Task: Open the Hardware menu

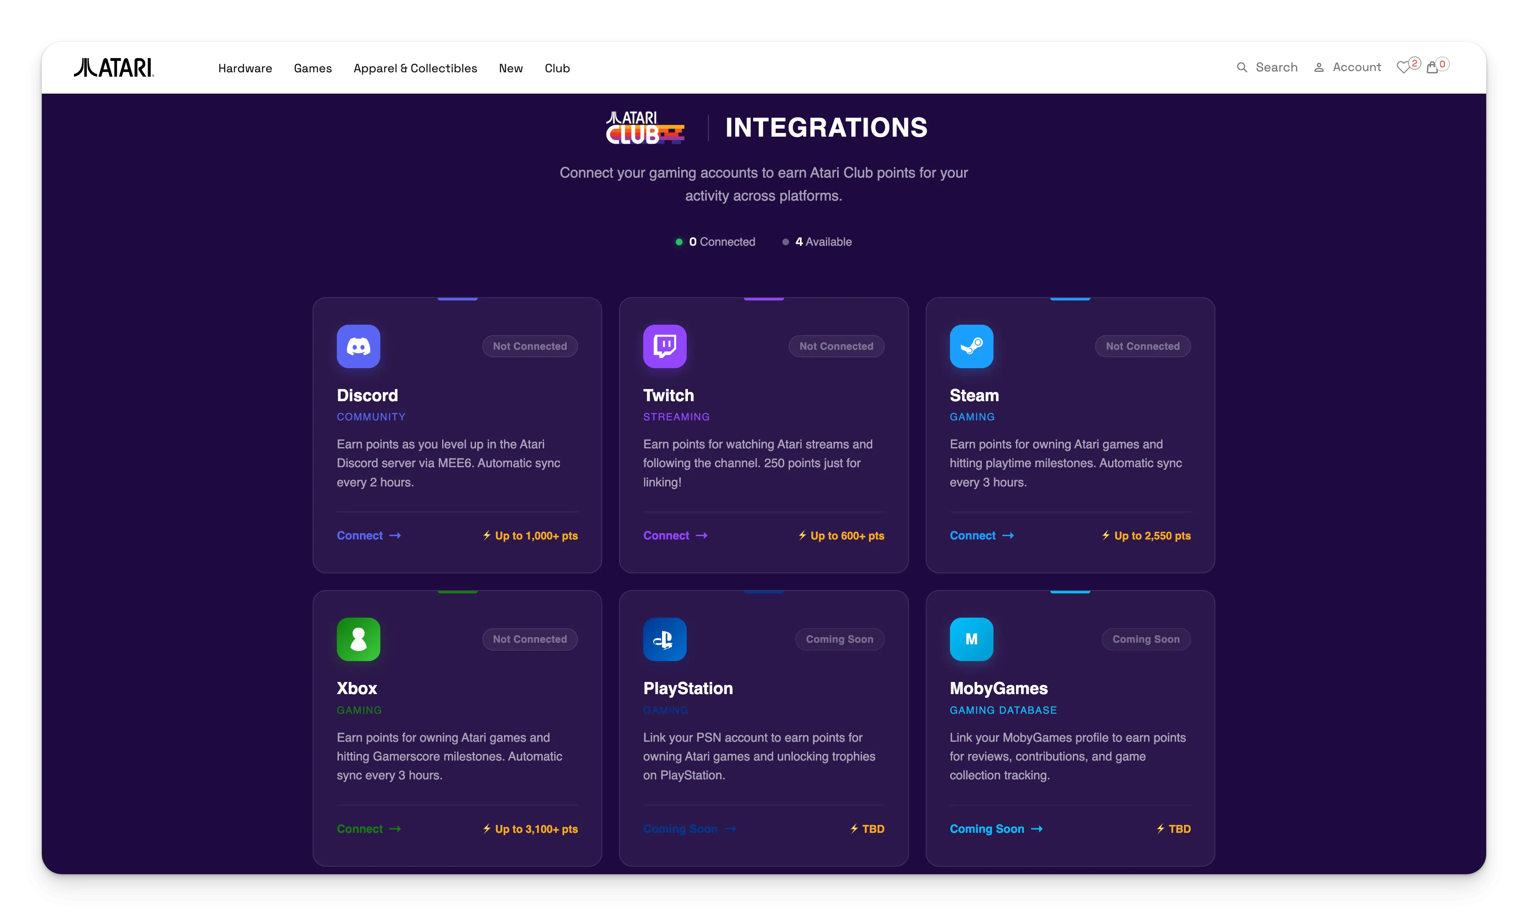Action: (244, 69)
